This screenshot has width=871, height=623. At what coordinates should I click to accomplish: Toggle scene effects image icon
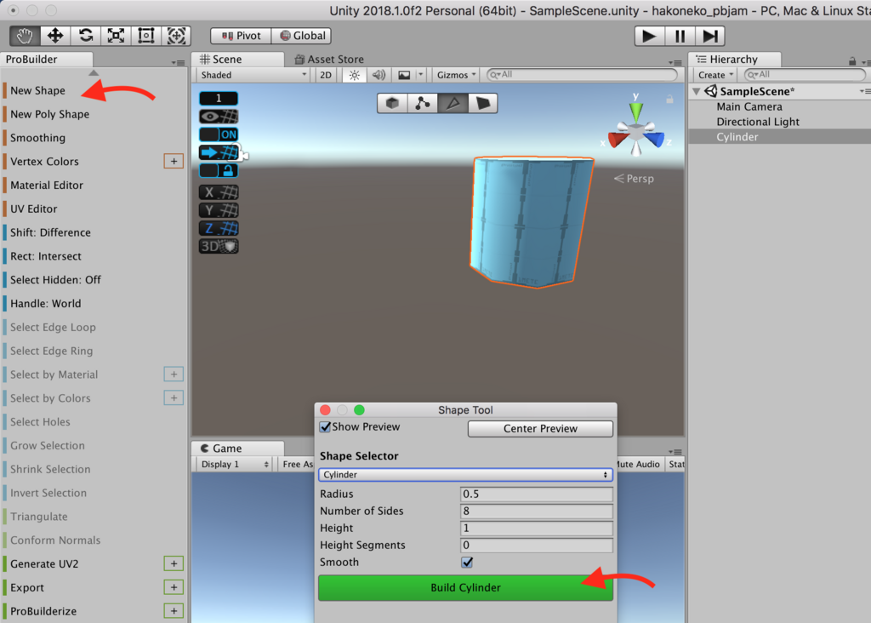[404, 75]
